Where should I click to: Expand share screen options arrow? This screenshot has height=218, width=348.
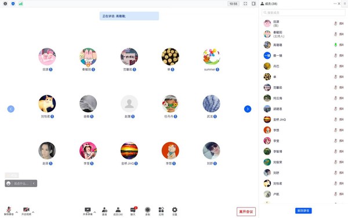[95, 212]
